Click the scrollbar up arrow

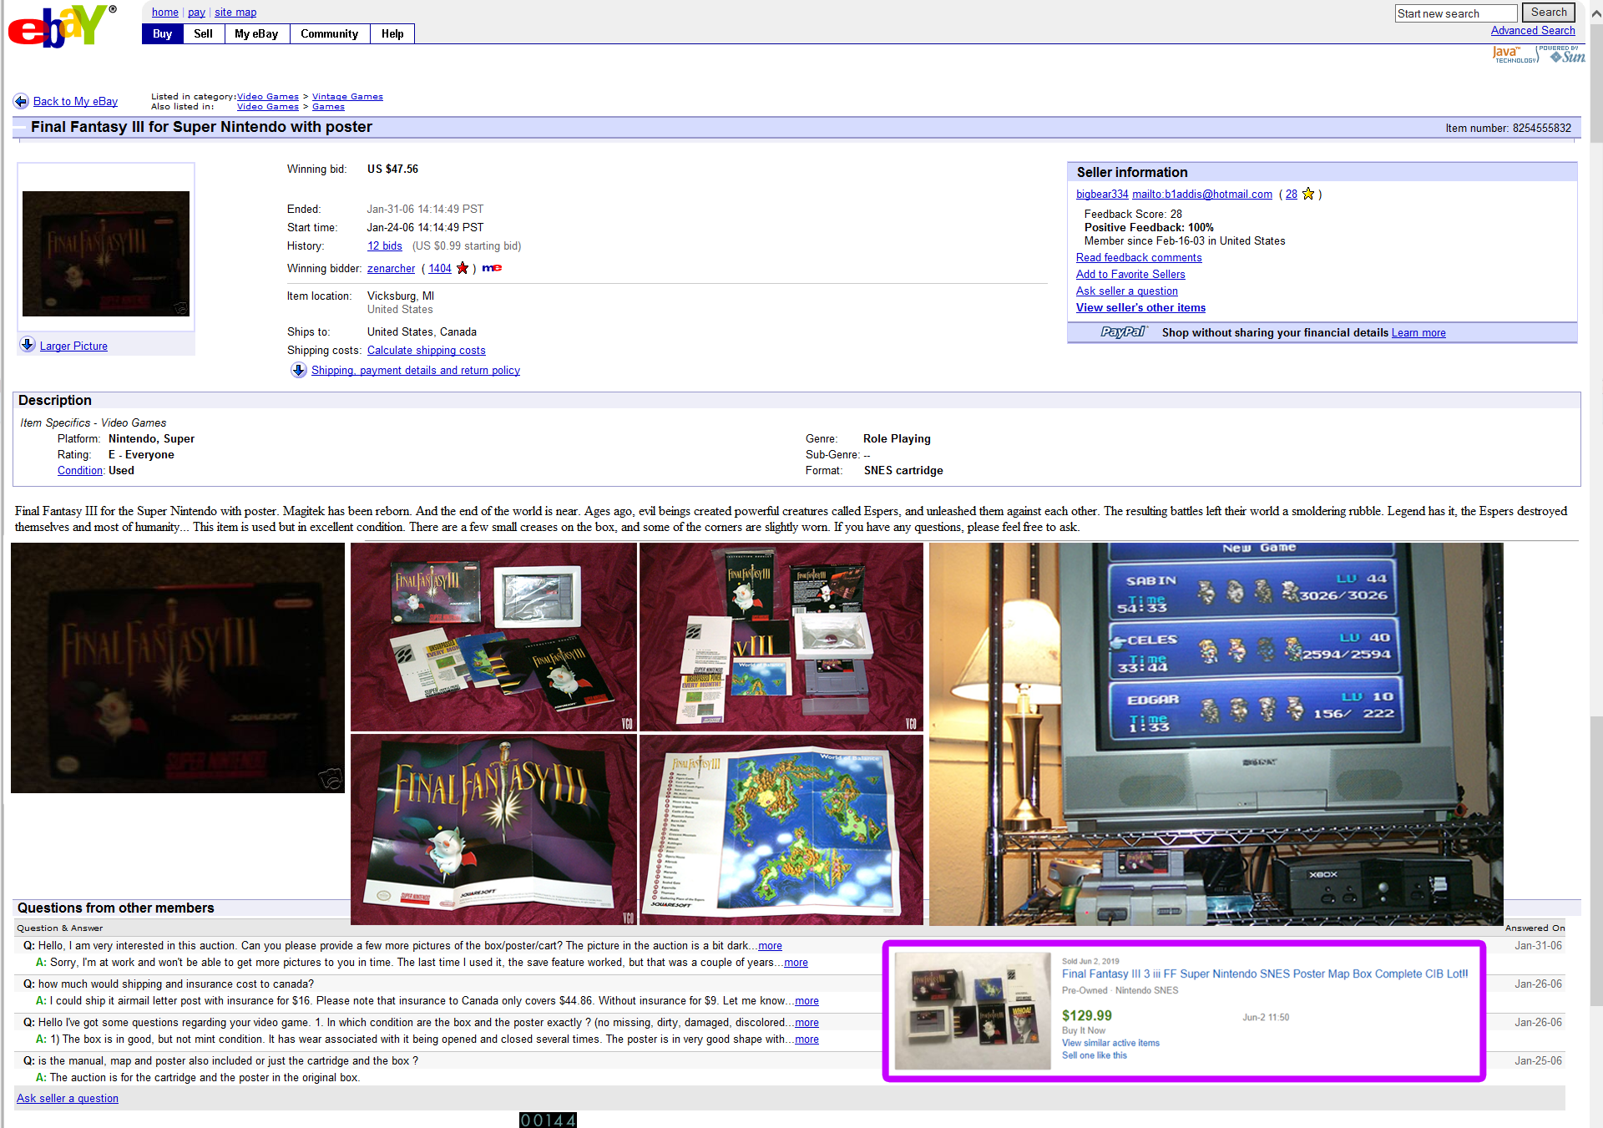(1595, 13)
